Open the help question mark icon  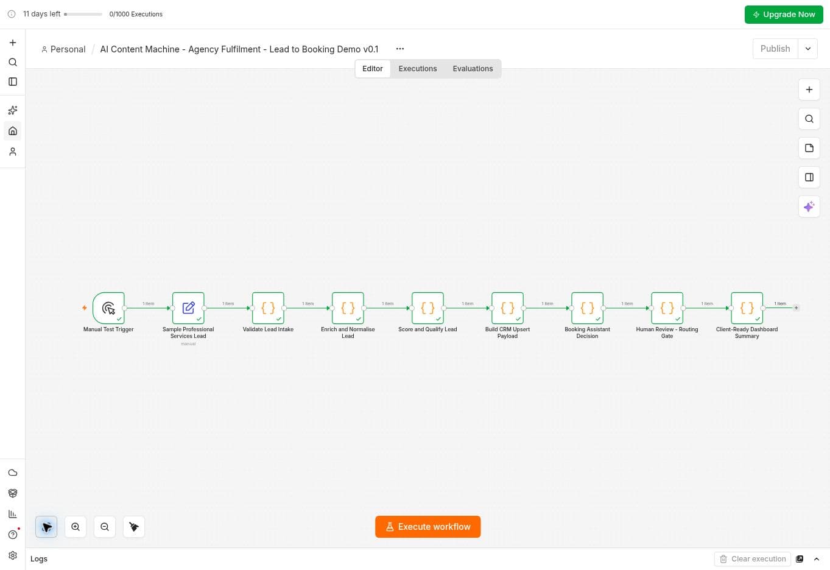coord(13,535)
